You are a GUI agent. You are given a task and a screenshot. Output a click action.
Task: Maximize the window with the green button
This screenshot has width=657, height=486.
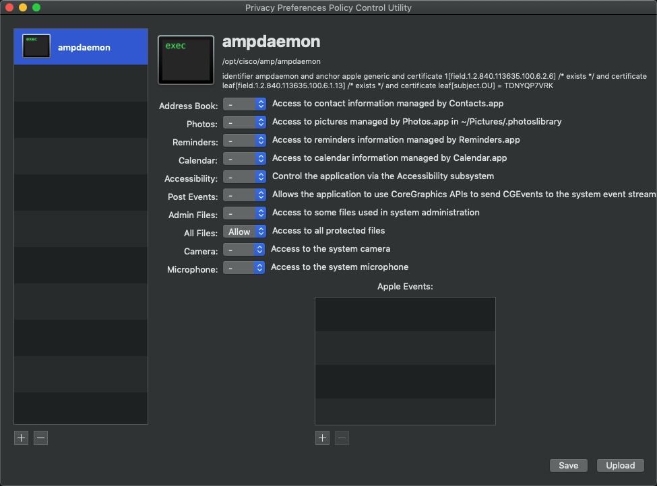pos(36,7)
